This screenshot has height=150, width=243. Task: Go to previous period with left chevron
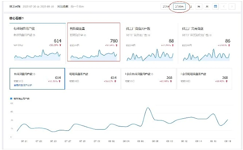224,6
